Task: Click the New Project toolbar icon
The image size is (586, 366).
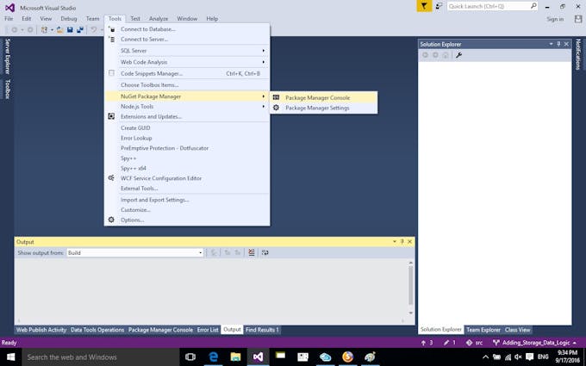Action: 45,30
